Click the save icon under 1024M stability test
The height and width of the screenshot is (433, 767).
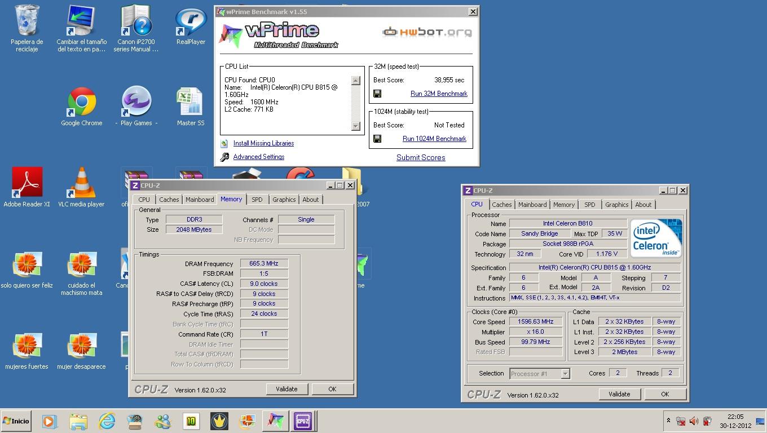pos(377,139)
